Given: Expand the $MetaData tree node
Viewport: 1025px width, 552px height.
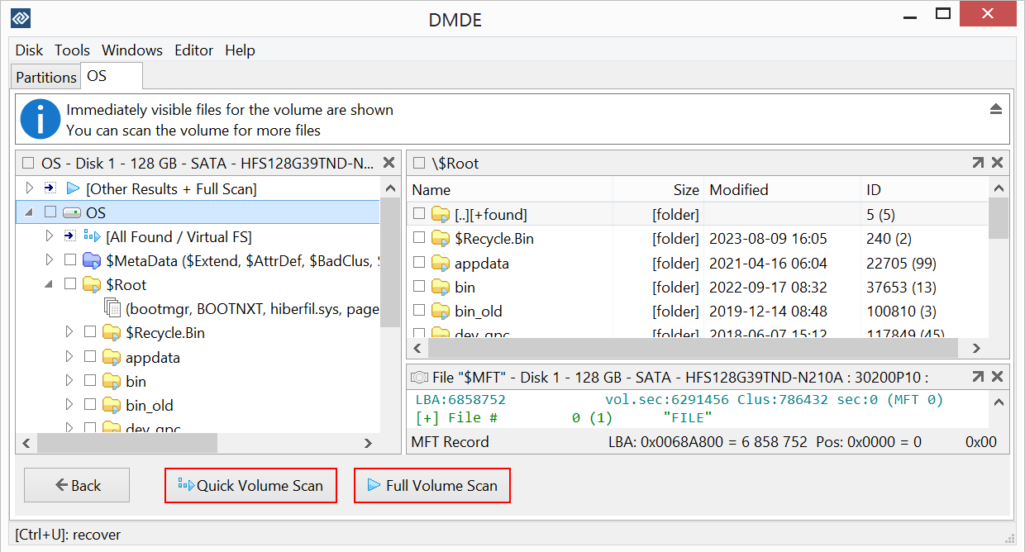Looking at the screenshot, I should tap(49, 260).
